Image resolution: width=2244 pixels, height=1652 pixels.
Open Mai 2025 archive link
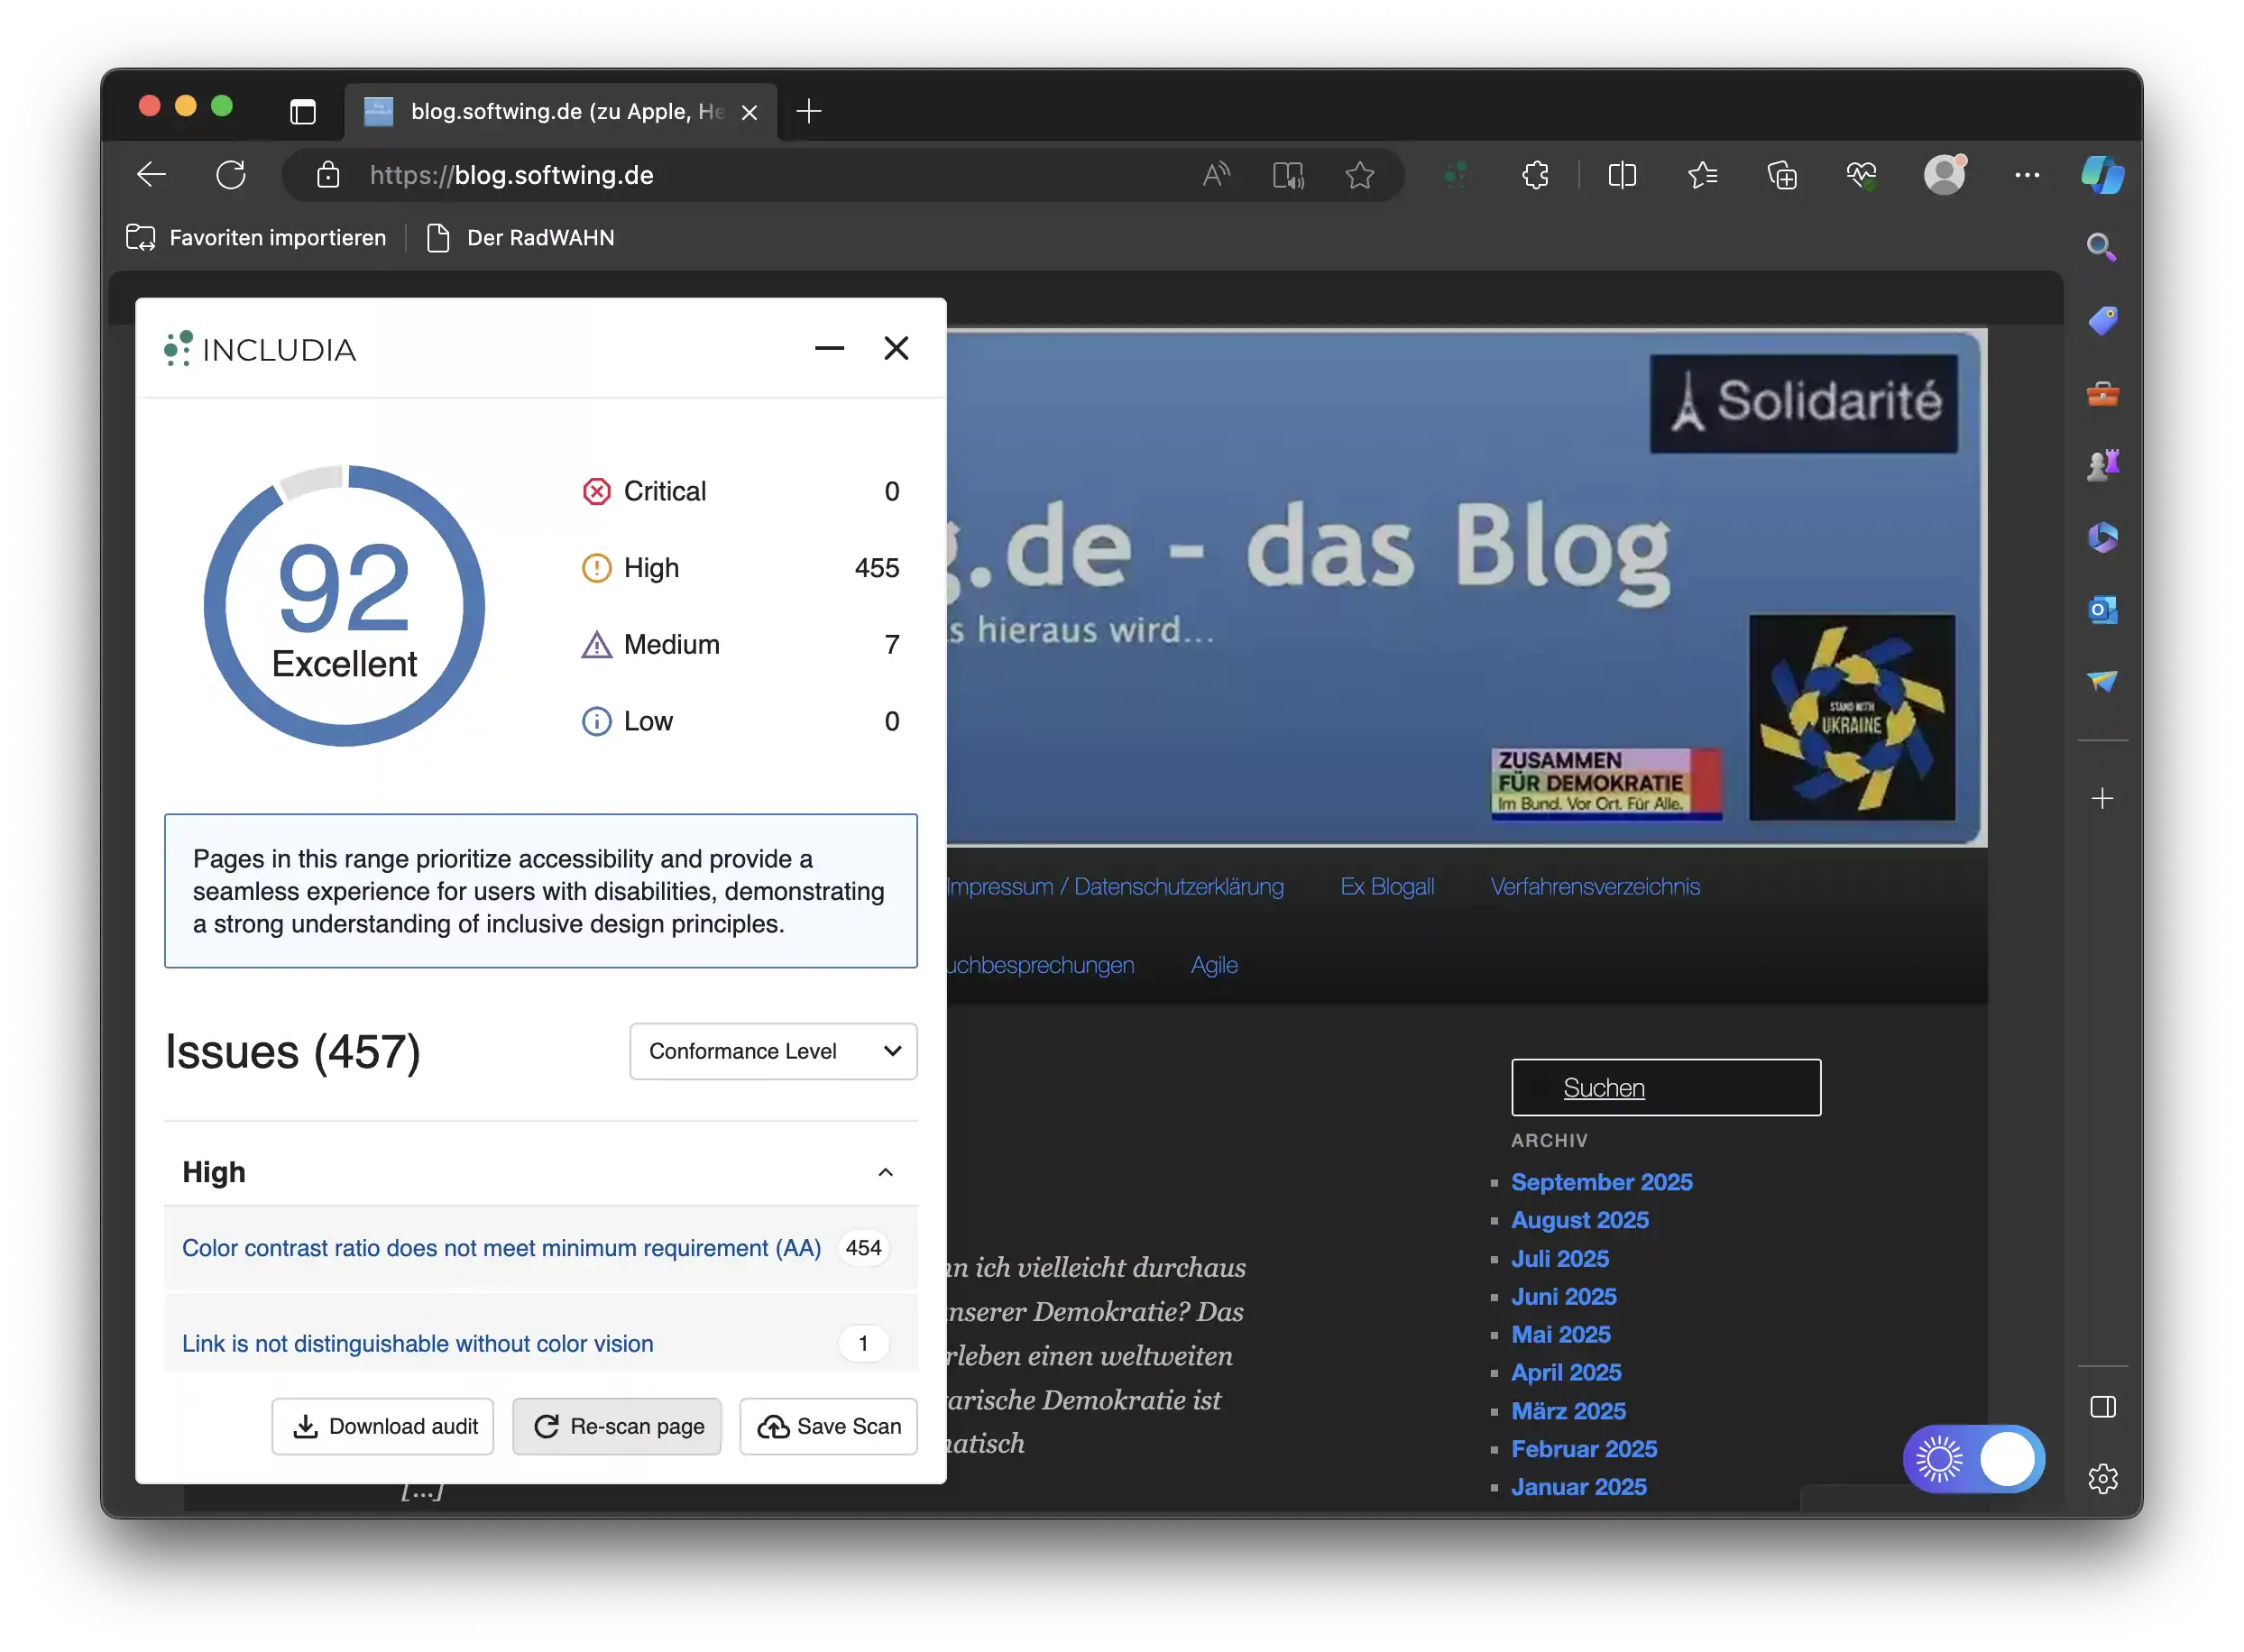[x=1560, y=1335]
